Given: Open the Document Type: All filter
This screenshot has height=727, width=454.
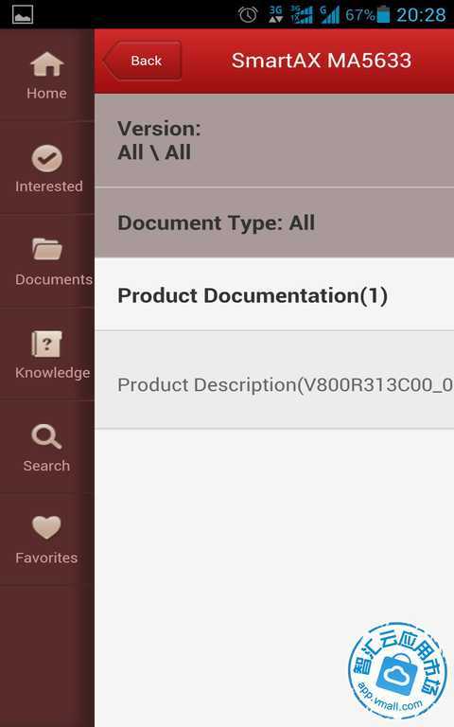Looking at the screenshot, I should [x=274, y=222].
